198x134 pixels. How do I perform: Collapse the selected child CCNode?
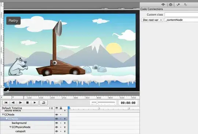click(7, 119)
